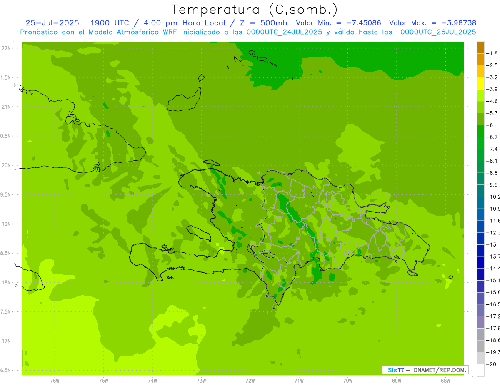
Task: Click forecast end time 0000UTC_26JUL2025
Action: coord(438,32)
